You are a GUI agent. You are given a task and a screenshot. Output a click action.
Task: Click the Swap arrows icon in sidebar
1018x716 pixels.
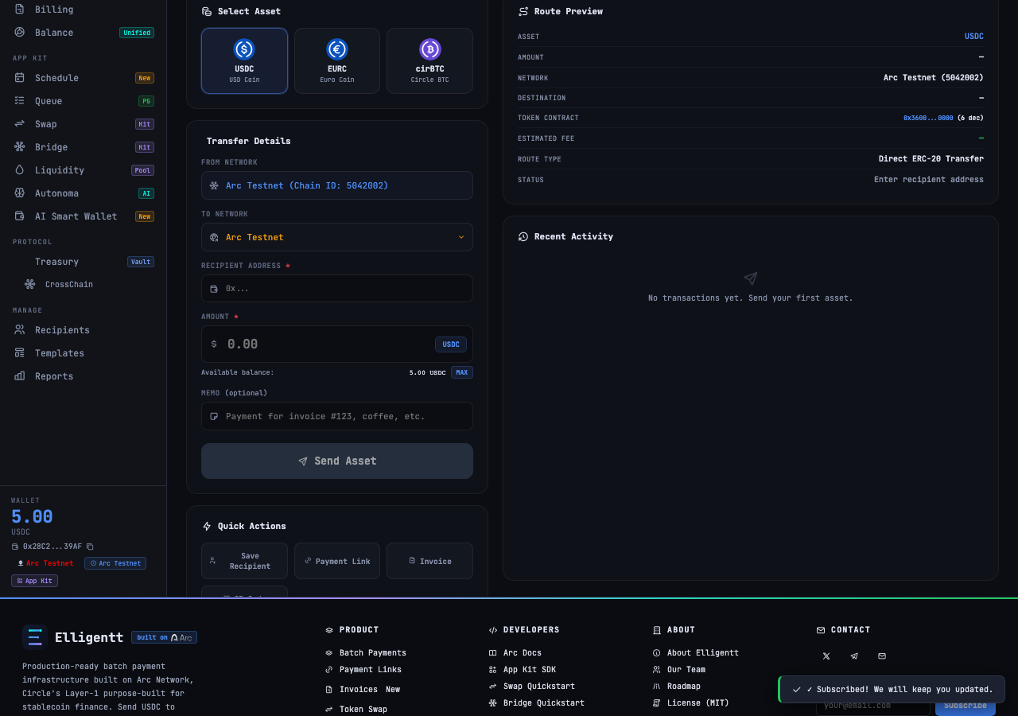click(19, 124)
